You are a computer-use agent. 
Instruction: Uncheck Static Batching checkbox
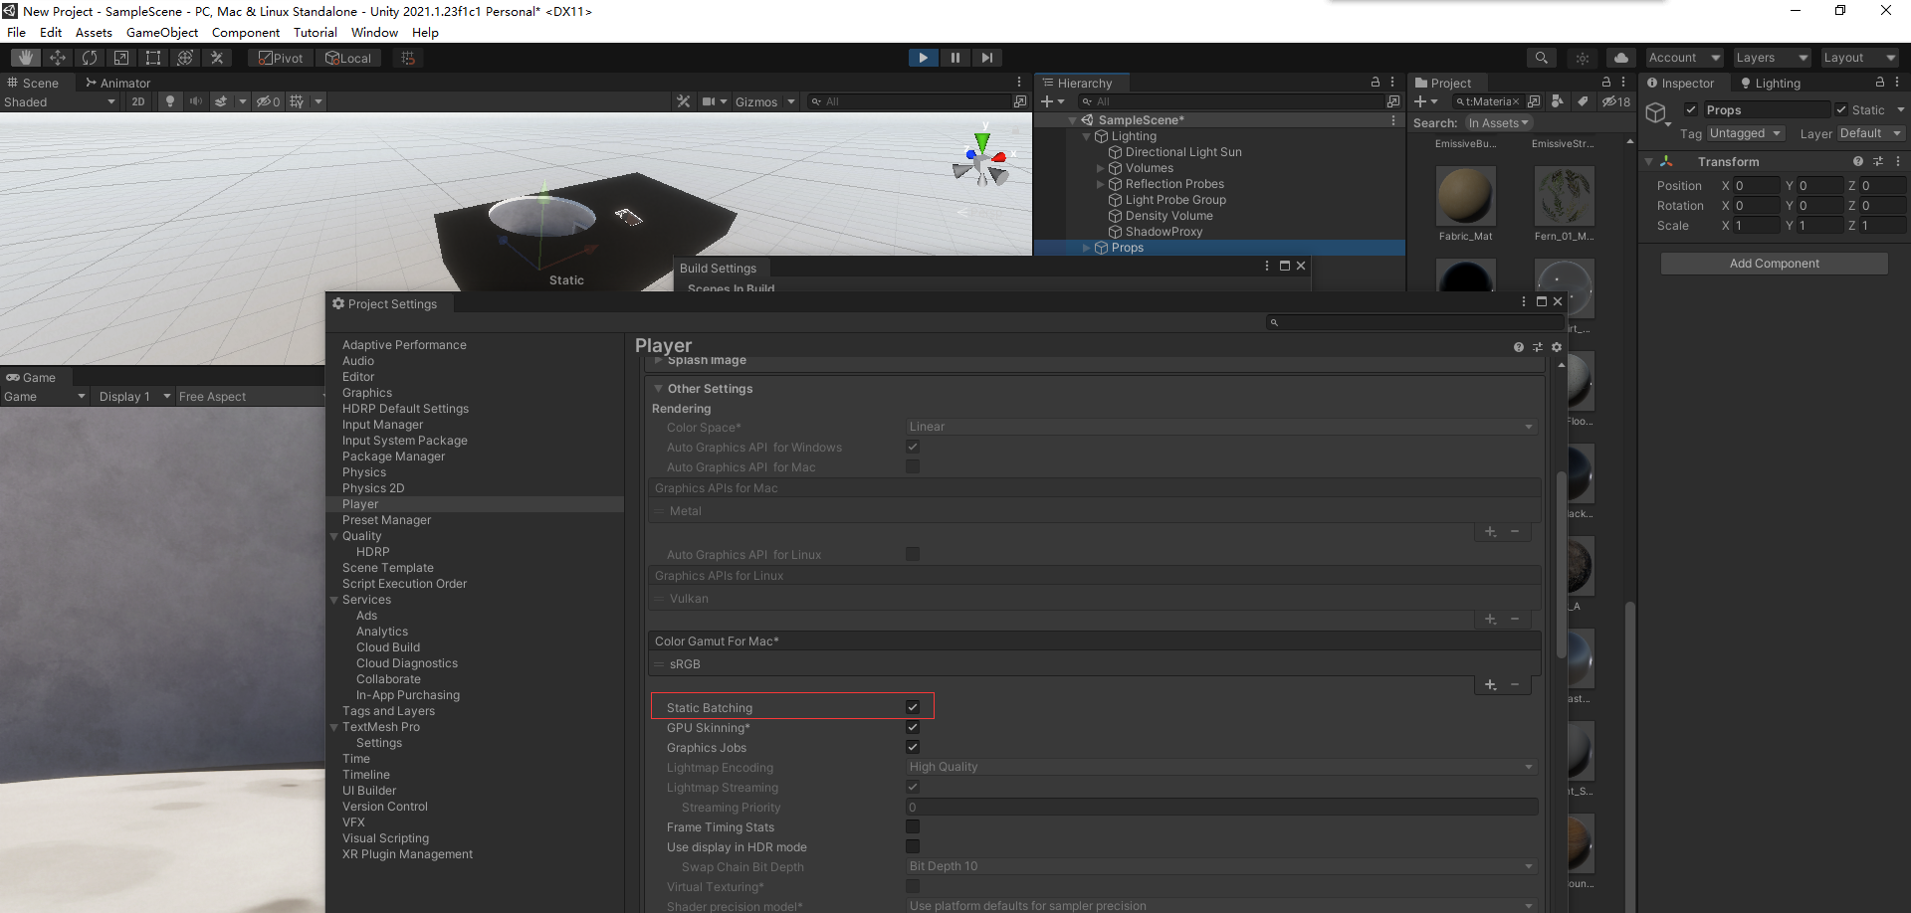[913, 707]
